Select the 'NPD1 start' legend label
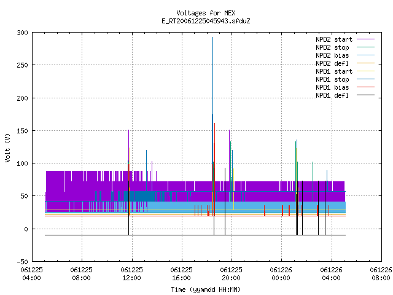The height and width of the screenshot is (295, 393). 334,71
